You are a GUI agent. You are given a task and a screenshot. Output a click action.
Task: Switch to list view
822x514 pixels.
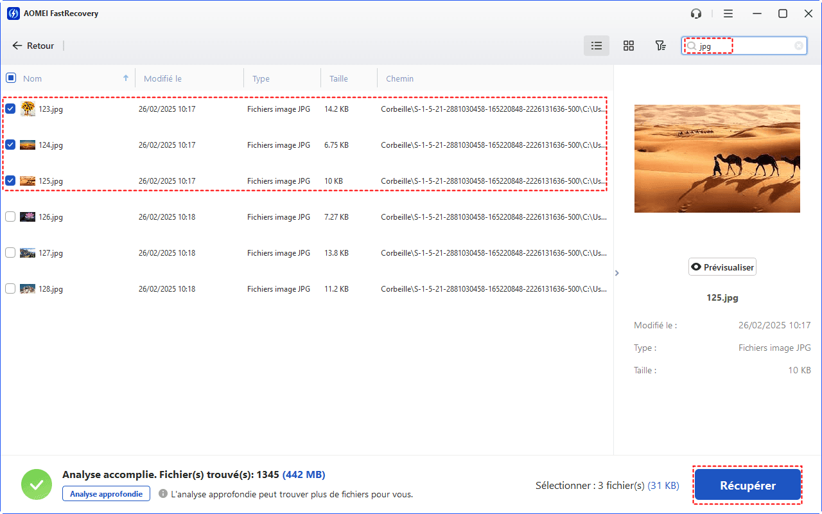(597, 46)
